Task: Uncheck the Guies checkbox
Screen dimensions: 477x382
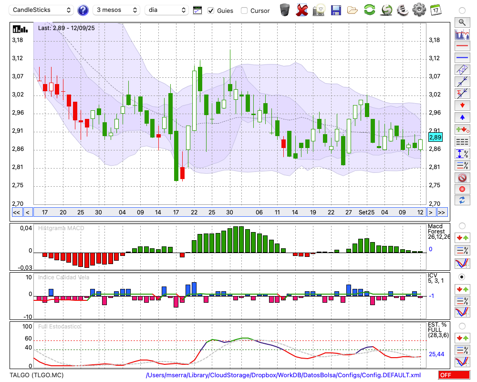Action: (210, 11)
